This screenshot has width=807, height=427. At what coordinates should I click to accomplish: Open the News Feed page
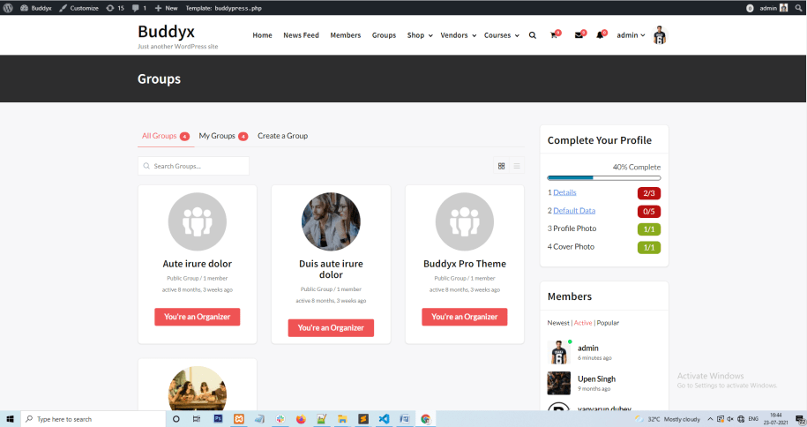[x=301, y=35]
